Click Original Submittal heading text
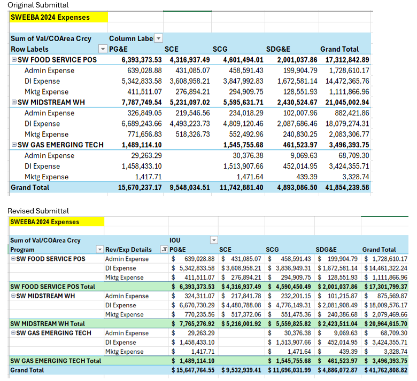Viewport: 417px width, 381px height. pos(38,5)
